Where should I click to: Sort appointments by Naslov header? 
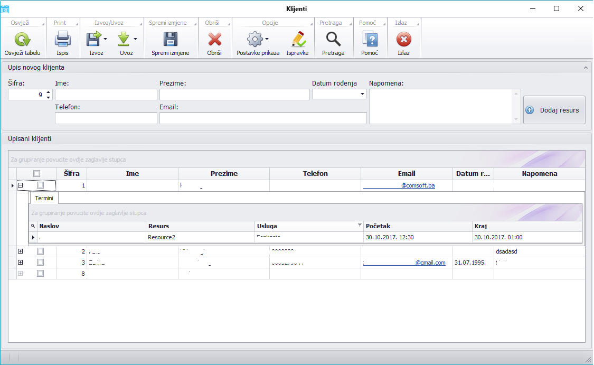[x=92, y=226]
